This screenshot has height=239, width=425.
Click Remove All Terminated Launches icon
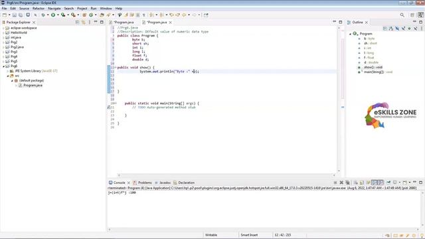coord(348,183)
